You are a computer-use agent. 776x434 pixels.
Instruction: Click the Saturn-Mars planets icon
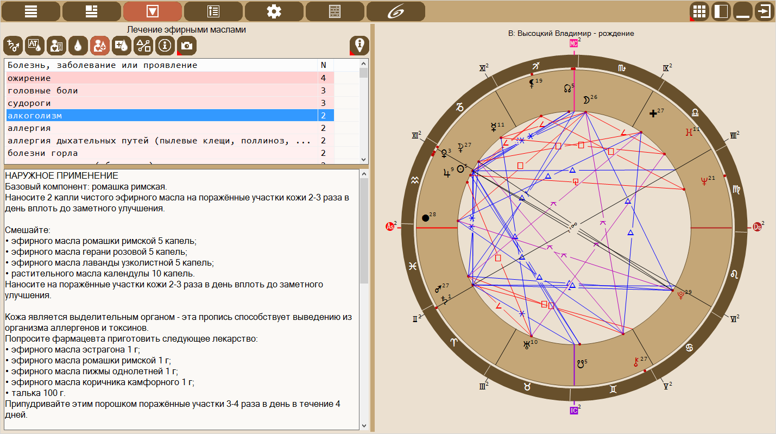[x=13, y=46]
